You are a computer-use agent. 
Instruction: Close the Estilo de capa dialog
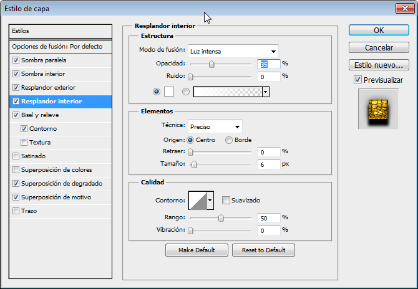coord(405,8)
